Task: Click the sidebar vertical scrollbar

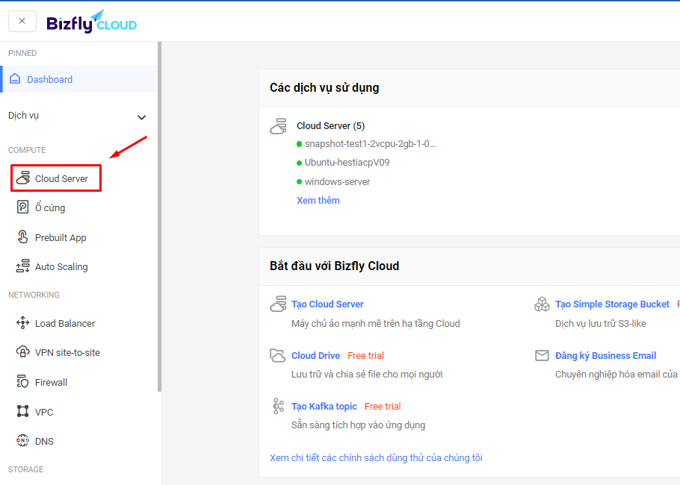Action: click(160, 216)
